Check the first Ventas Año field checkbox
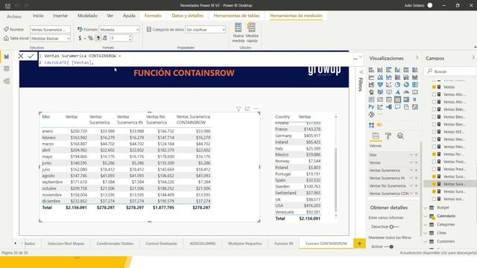 [434, 95]
